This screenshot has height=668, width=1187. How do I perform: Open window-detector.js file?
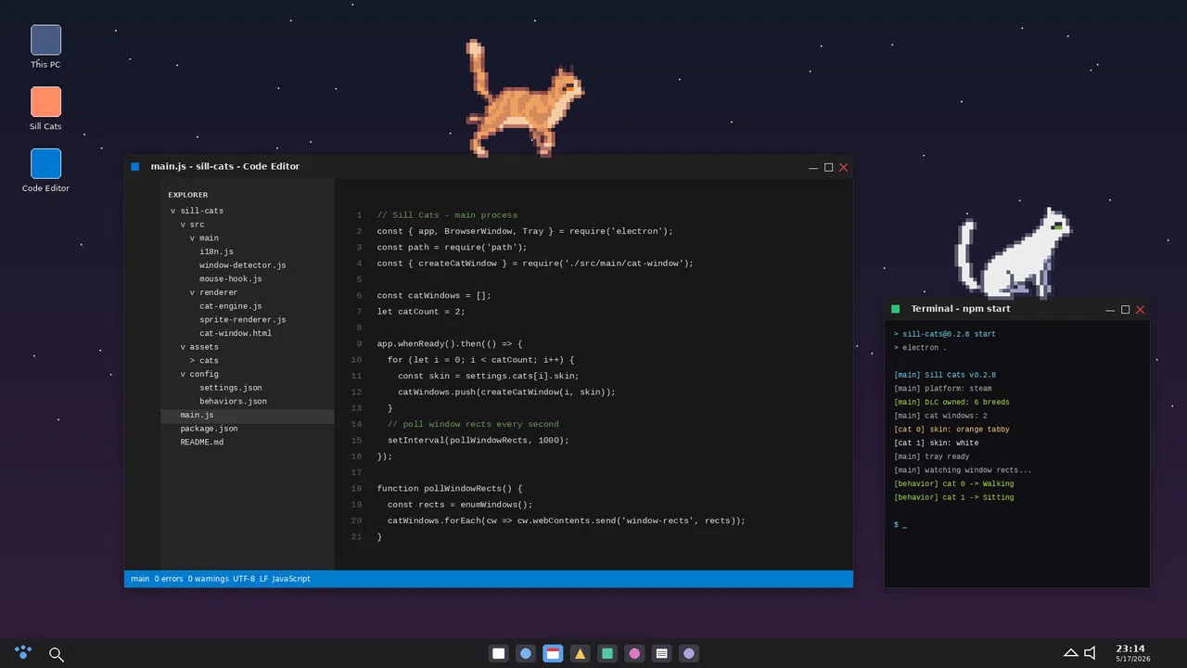pos(248,265)
